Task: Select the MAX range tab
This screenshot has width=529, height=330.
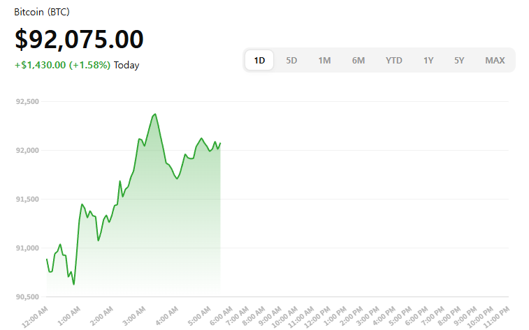Action: coord(495,60)
